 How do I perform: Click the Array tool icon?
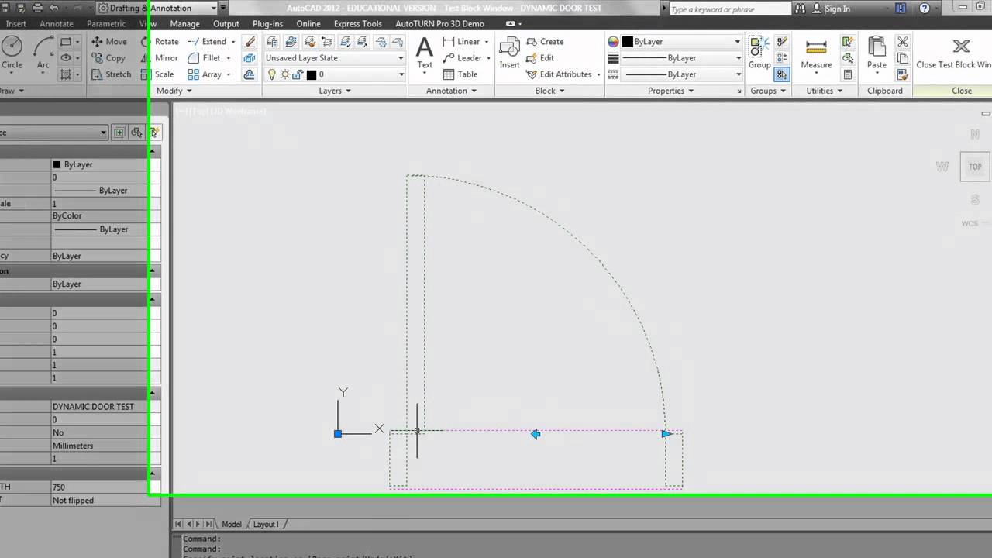[x=194, y=74]
